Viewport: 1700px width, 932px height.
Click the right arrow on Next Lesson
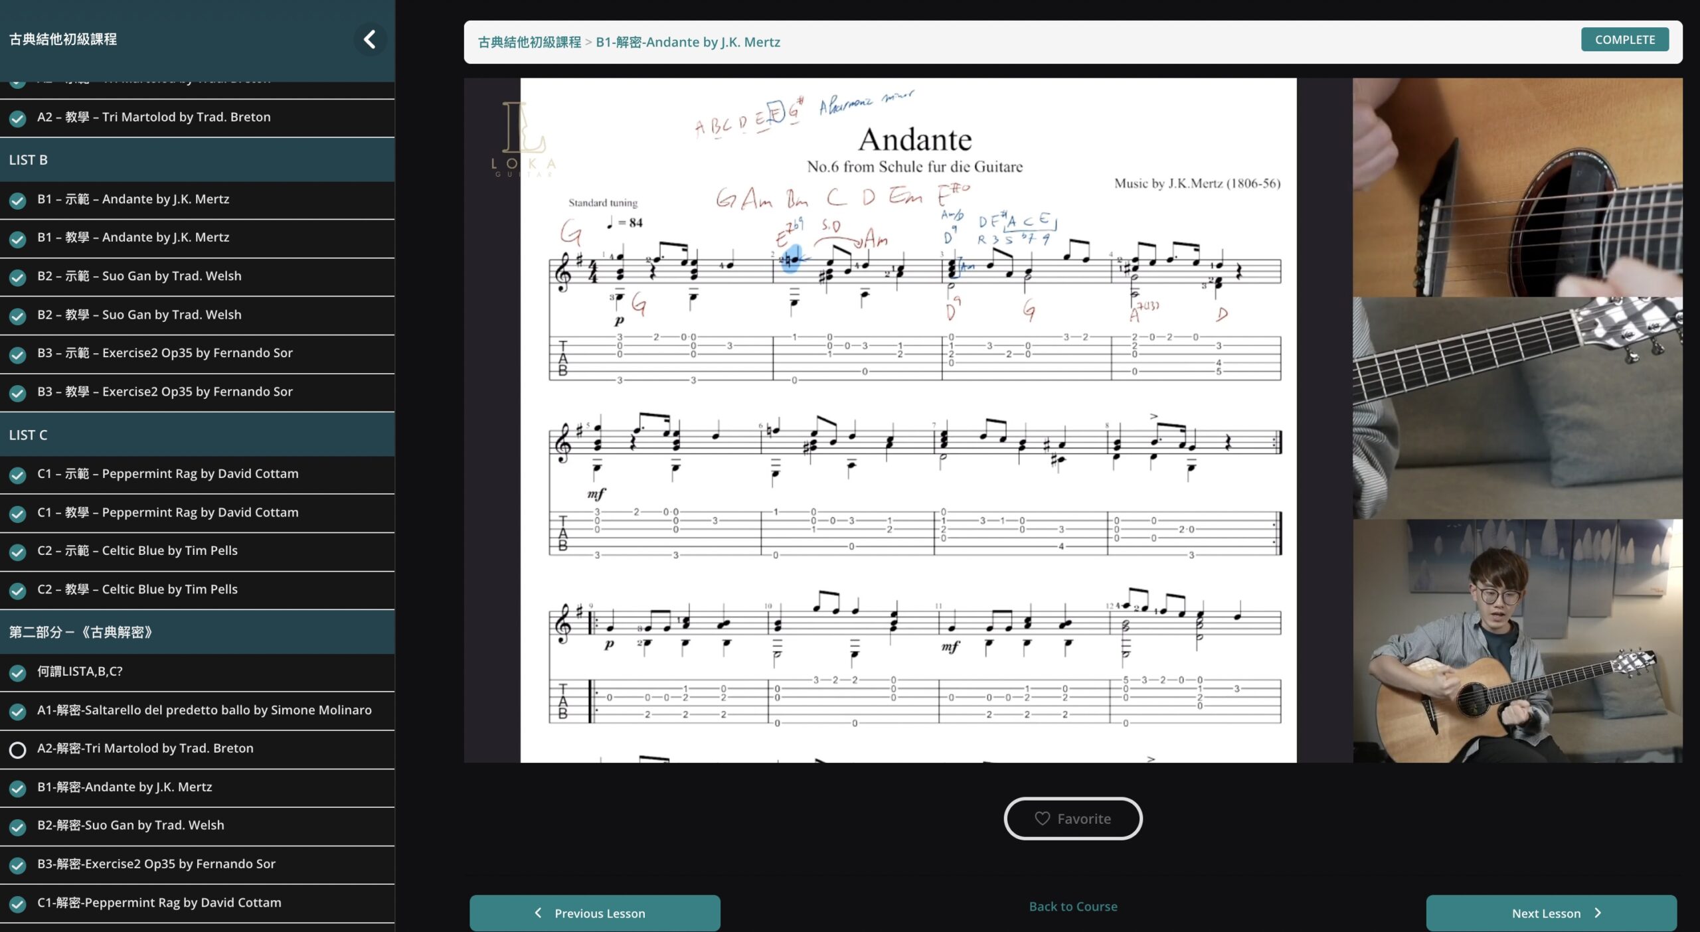point(1597,913)
